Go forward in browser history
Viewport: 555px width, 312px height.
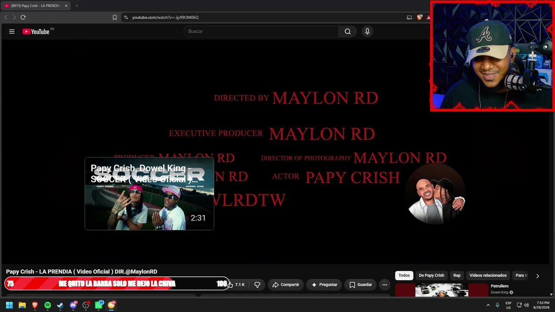pos(14,17)
